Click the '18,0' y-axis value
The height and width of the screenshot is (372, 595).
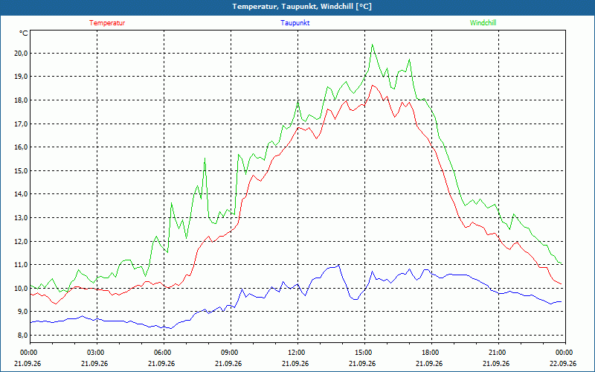[22, 100]
